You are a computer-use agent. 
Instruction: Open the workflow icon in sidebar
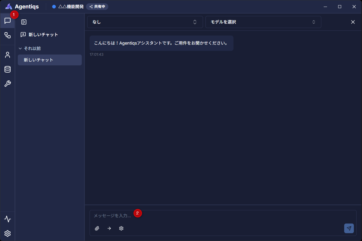(x=8, y=35)
